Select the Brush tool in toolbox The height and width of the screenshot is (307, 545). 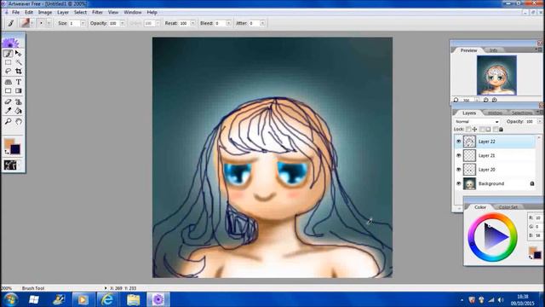tap(8, 54)
